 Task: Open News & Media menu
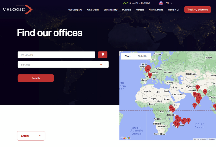(x=156, y=10)
